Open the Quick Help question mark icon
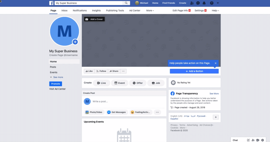 point(212,3)
